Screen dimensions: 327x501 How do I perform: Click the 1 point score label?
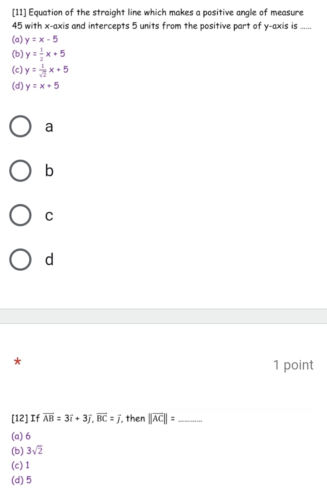point(293,365)
